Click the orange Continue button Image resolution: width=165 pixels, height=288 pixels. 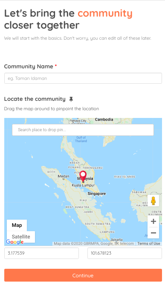[83, 275]
